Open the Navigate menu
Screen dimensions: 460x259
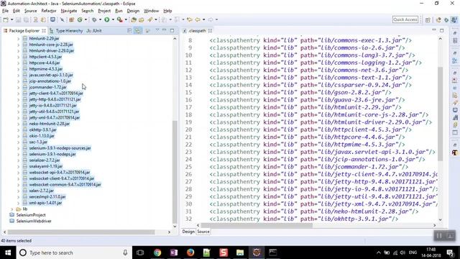[x=69, y=11]
